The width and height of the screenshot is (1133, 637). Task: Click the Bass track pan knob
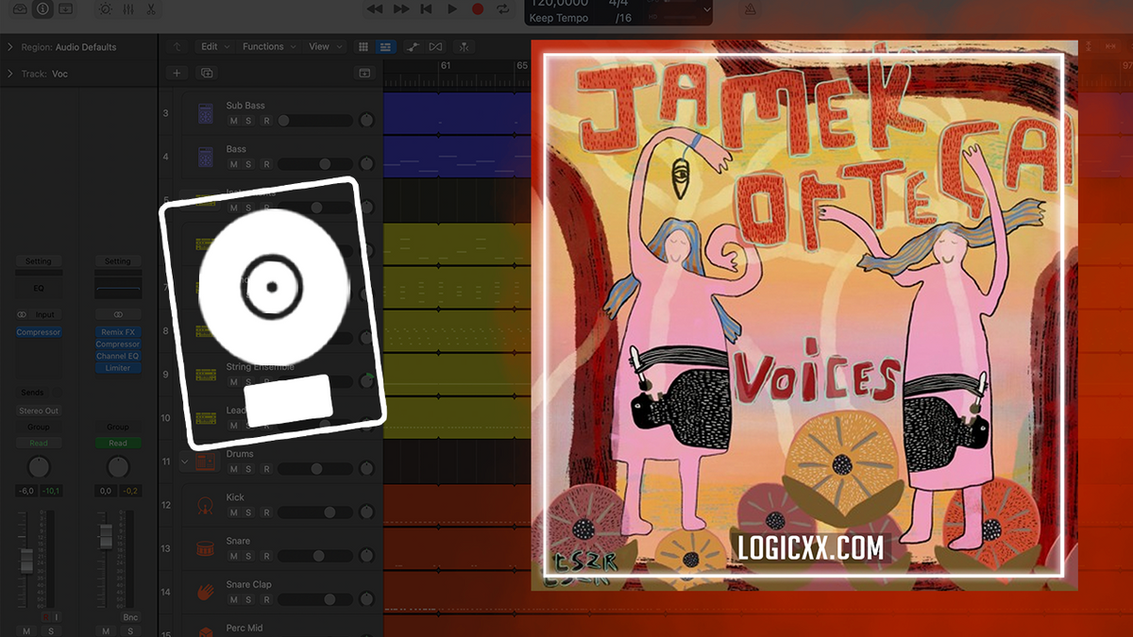[x=366, y=164]
